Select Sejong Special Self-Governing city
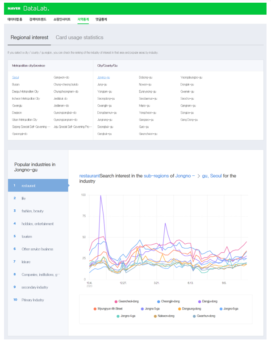 [31, 127]
